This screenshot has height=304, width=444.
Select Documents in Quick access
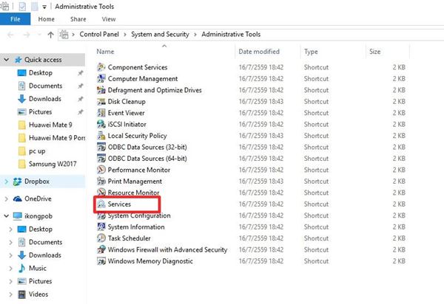pyautogui.click(x=46, y=86)
